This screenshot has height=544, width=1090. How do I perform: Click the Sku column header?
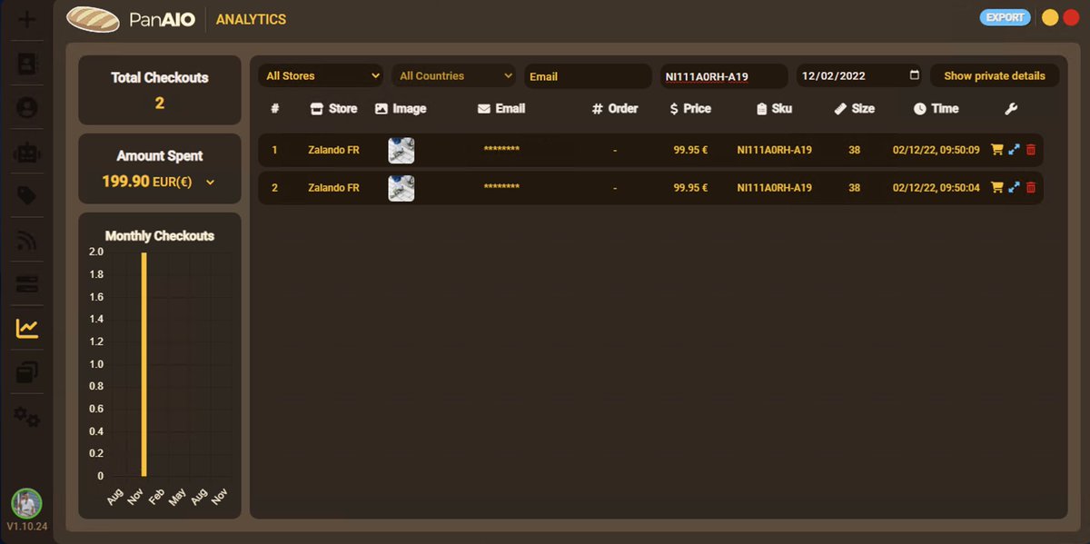pyautogui.click(x=775, y=109)
